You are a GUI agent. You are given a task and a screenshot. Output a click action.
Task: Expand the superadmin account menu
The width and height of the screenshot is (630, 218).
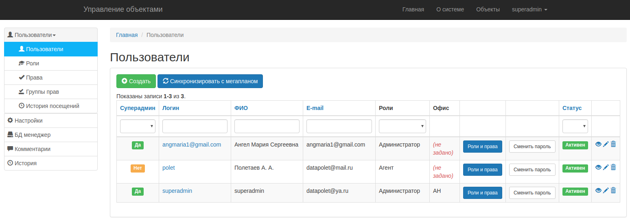[x=529, y=9]
